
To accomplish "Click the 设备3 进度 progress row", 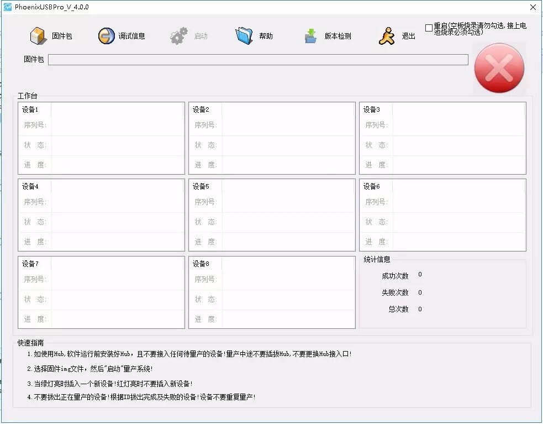I will point(458,165).
